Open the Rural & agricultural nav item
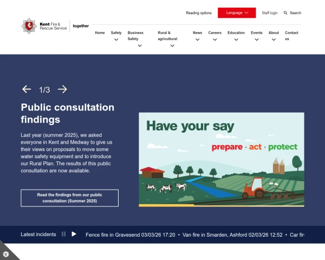 click(167, 36)
